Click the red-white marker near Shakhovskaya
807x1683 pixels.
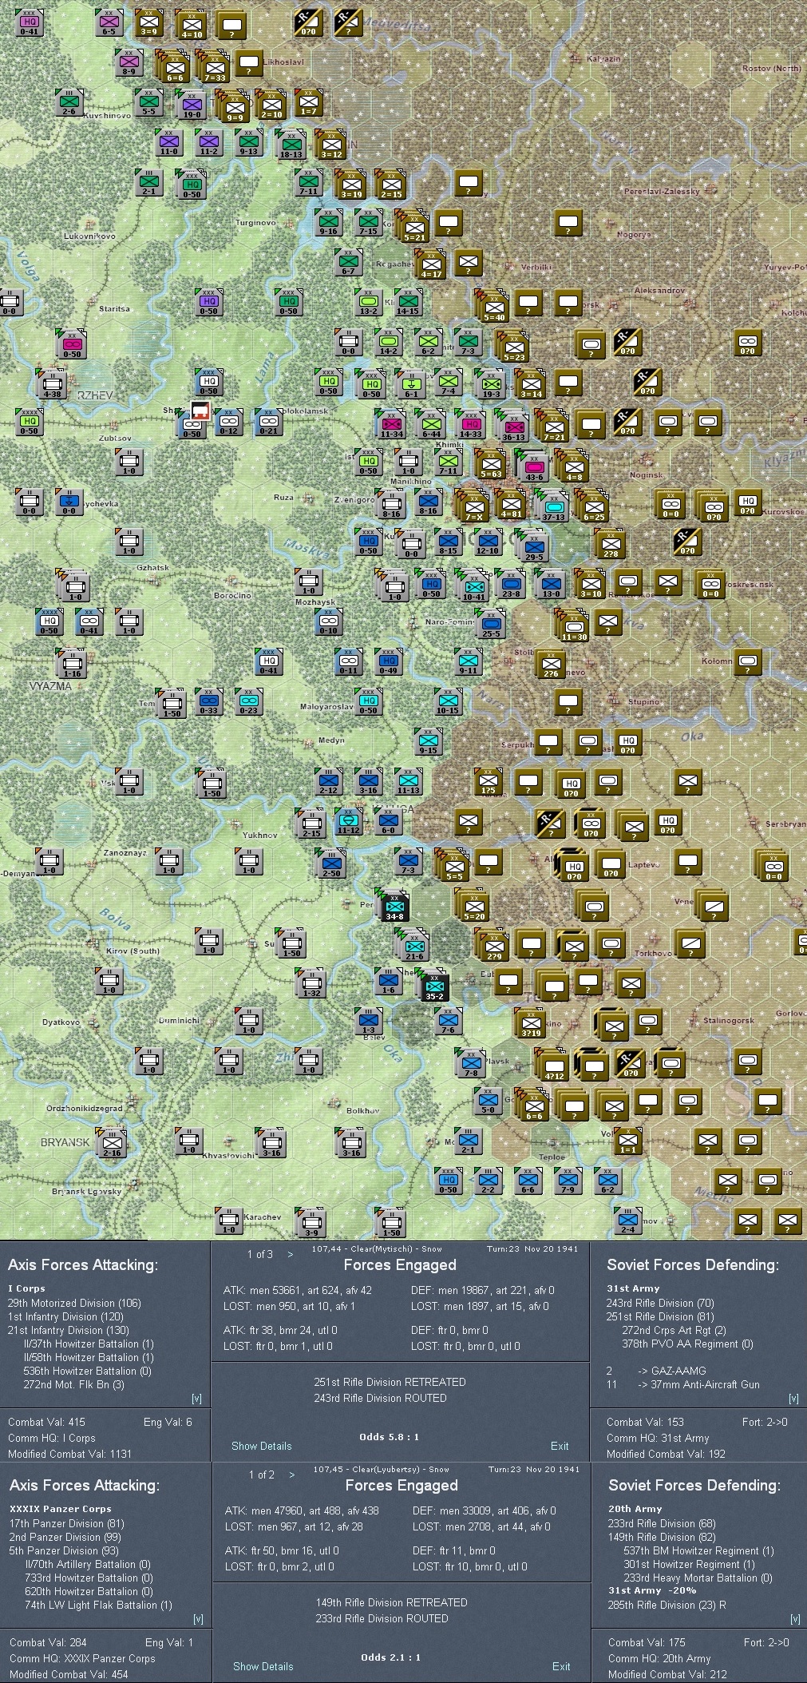coord(200,412)
